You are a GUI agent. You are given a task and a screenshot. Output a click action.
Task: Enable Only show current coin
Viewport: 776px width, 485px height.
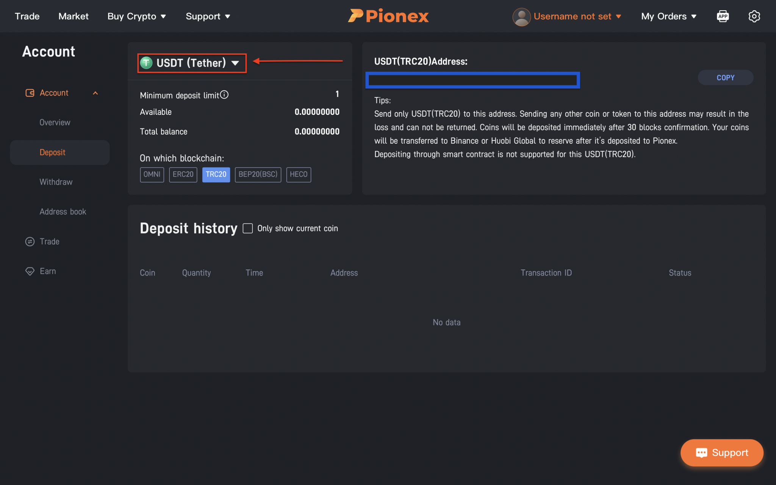click(247, 228)
